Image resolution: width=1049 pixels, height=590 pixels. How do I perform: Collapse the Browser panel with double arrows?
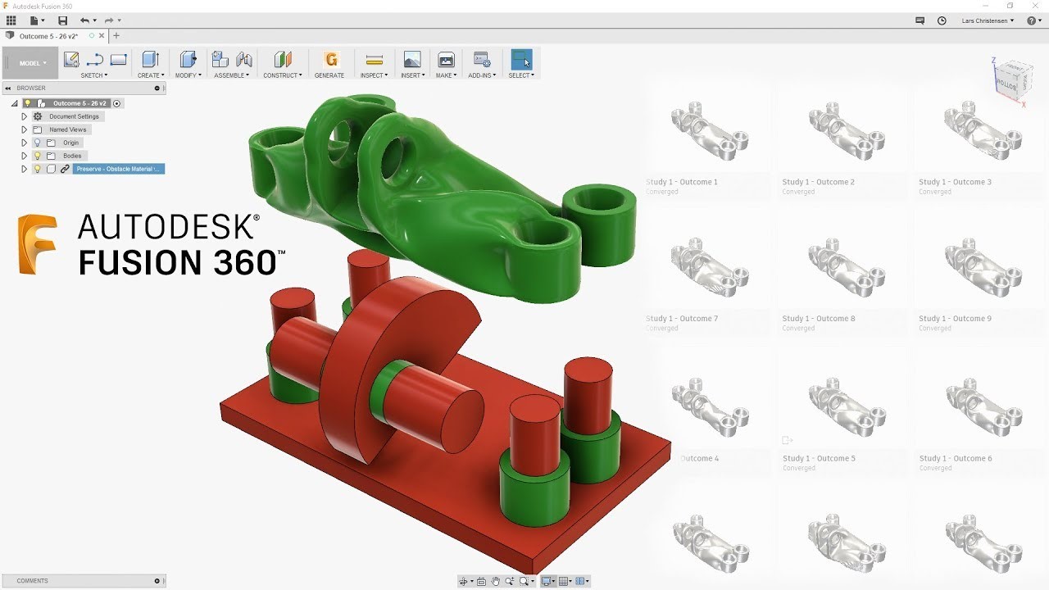coord(7,88)
